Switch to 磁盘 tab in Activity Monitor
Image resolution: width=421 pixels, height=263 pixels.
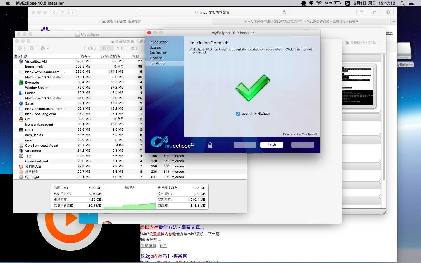click(134, 48)
